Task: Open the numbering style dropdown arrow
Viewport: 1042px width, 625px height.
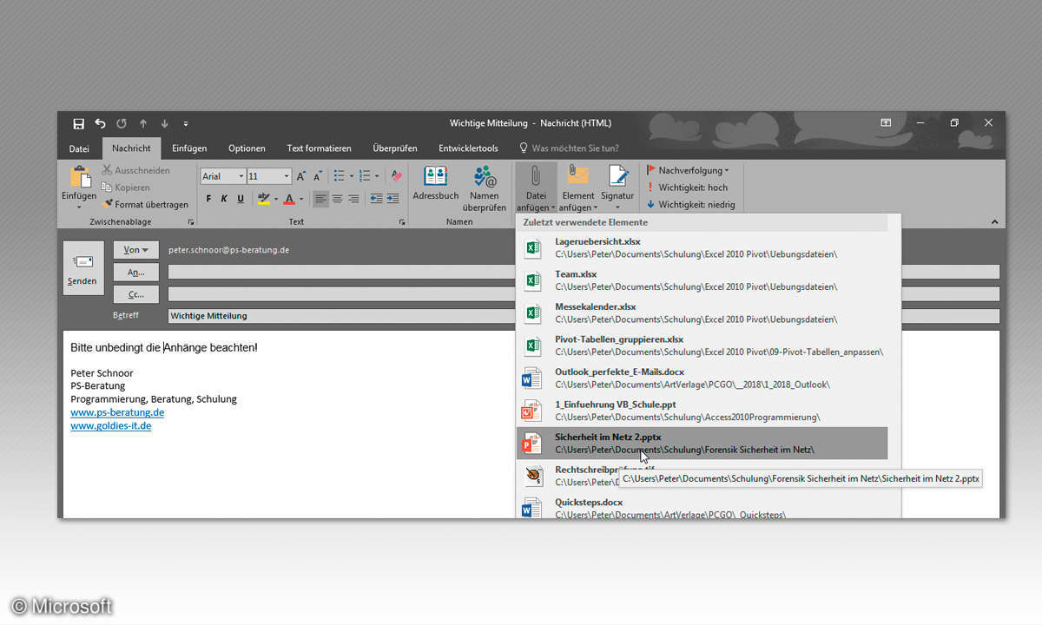Action: click(x=377, y=176)
